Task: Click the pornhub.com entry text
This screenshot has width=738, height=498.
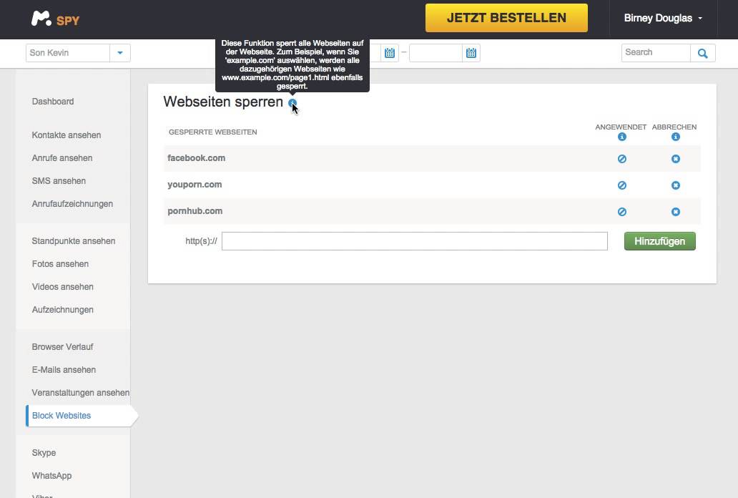Action: (x=195, y=211)
